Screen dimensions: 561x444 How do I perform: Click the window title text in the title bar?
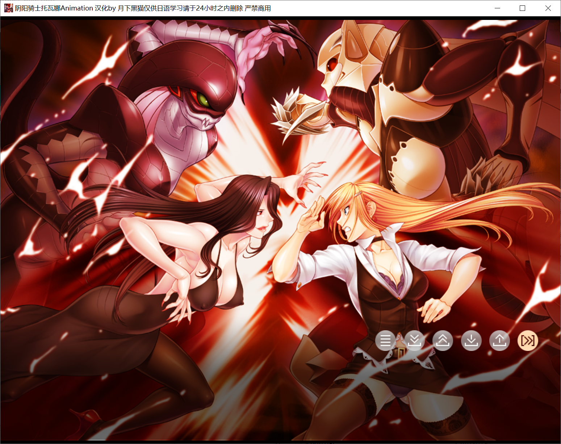[143, 8]
